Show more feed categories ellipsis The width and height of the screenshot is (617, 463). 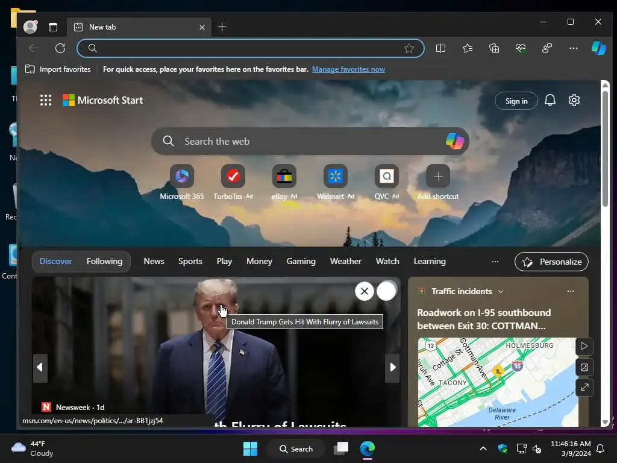point(495,262)
